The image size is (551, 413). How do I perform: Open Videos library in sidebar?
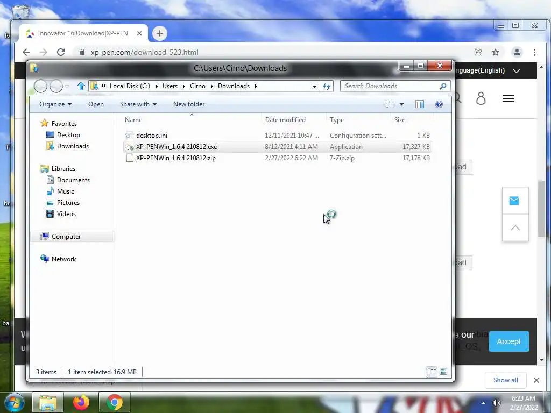(61, 214)
